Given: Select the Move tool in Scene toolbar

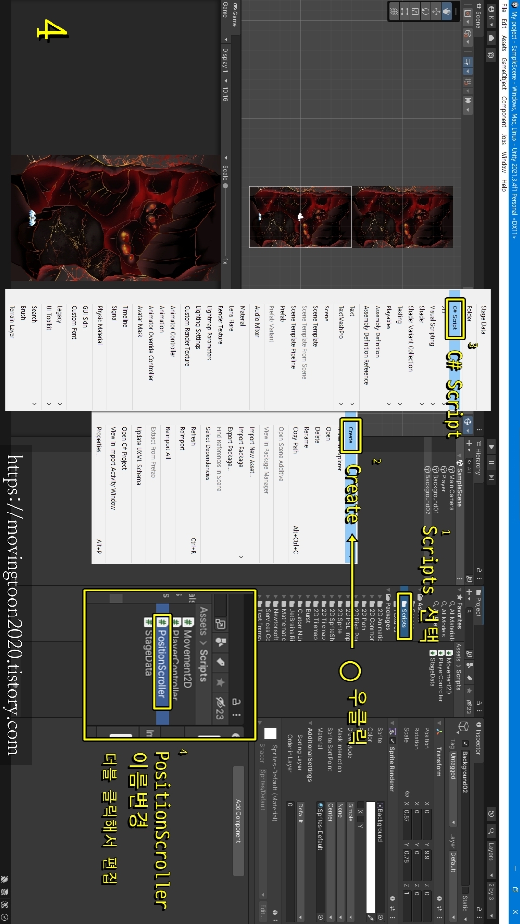Looking at the screenshot, I should click(x=436, y=11).
